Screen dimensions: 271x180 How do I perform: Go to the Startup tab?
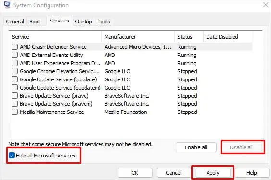(x=83, y=22)
